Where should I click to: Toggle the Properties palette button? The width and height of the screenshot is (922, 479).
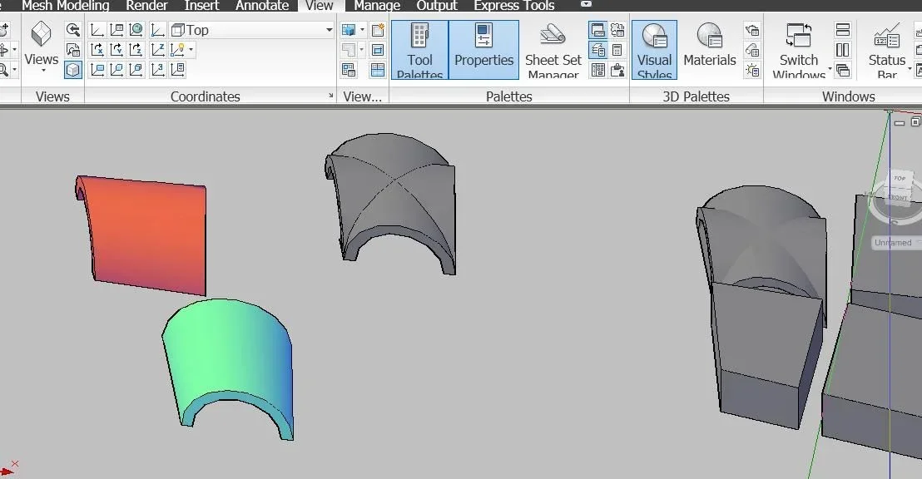click(x=484, y=50)
